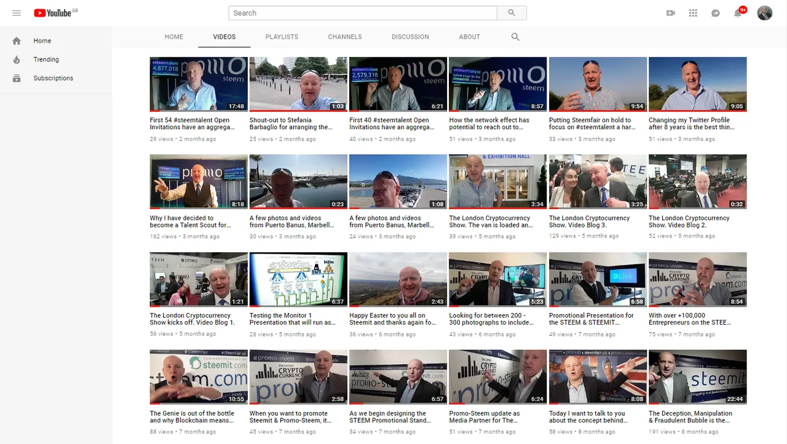This screenshot has width=787, height=444.
Task: Focus the YouTube search field
Action: coord(363,13)
